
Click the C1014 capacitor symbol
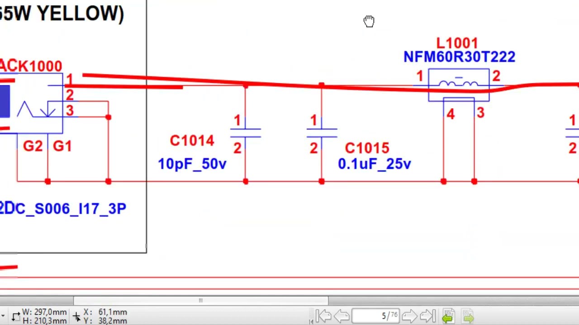[245, 133]
